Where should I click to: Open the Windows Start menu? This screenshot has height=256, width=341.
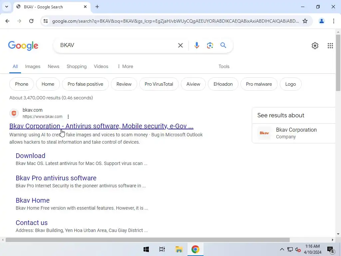tap(146, 249)
